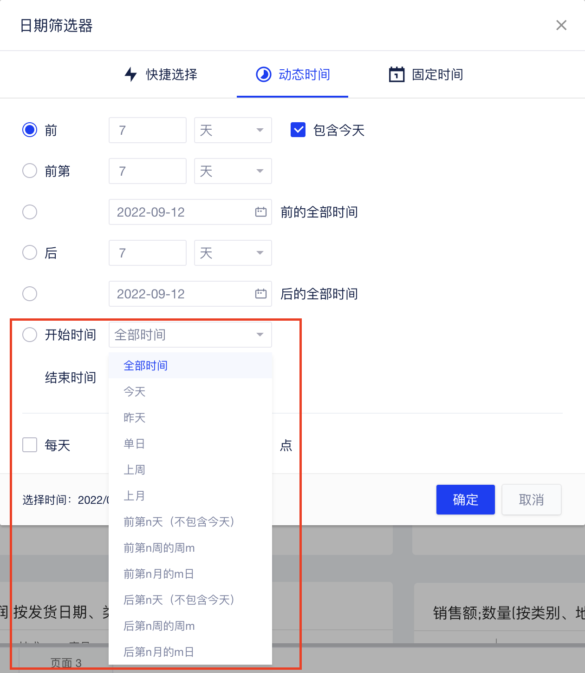Click the calendar icon beside 固定时间

396,74
